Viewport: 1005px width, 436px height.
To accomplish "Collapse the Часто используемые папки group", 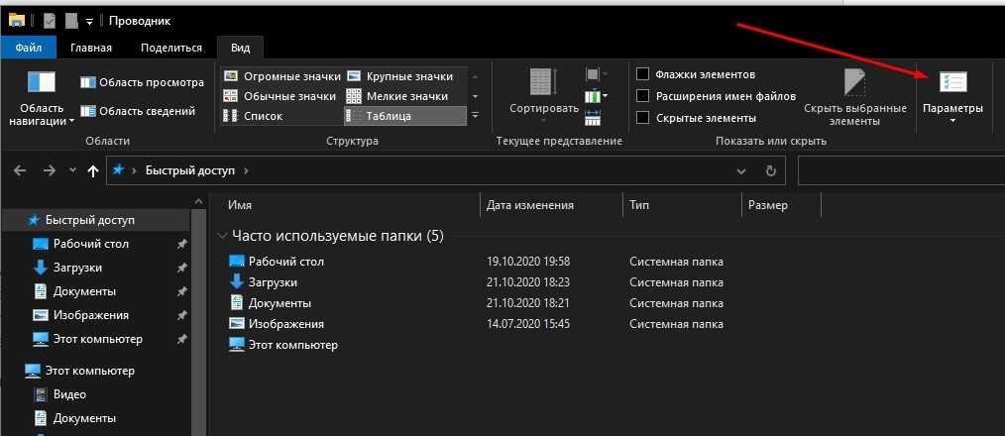I will (221, 236).
